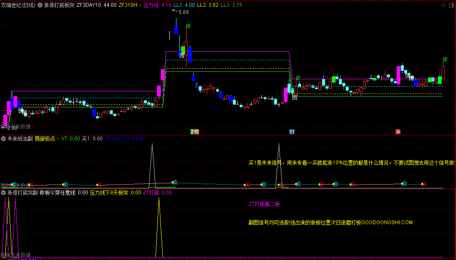
Task: Click the 涨 event marker
Action: coord(398,131)
